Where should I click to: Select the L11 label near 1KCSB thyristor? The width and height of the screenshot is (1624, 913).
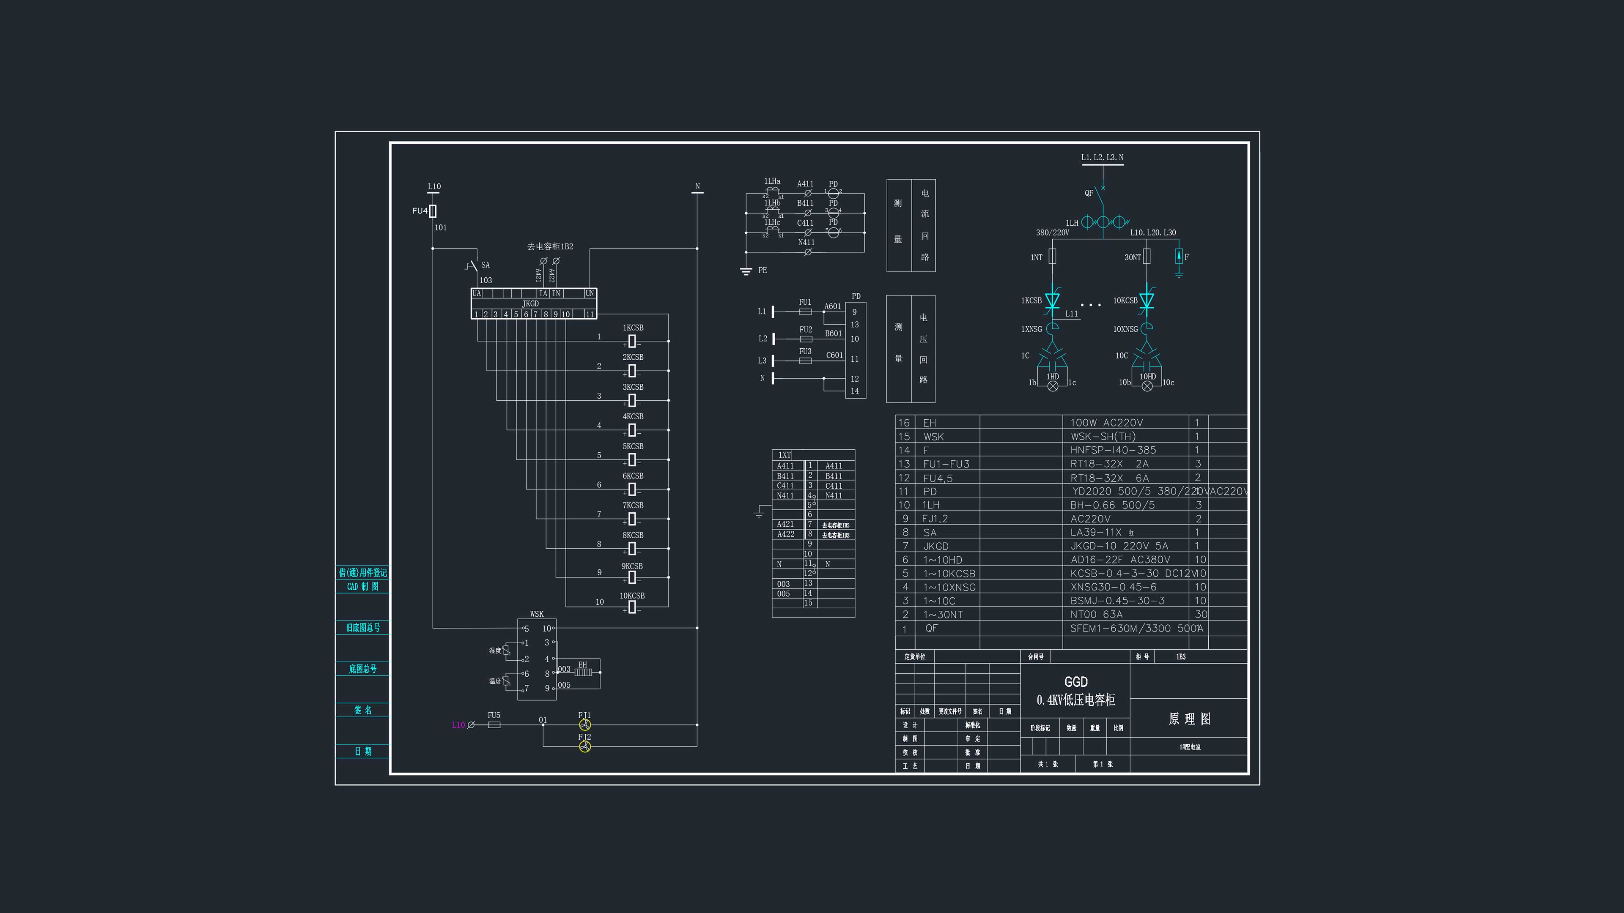tap(1072, 314)
